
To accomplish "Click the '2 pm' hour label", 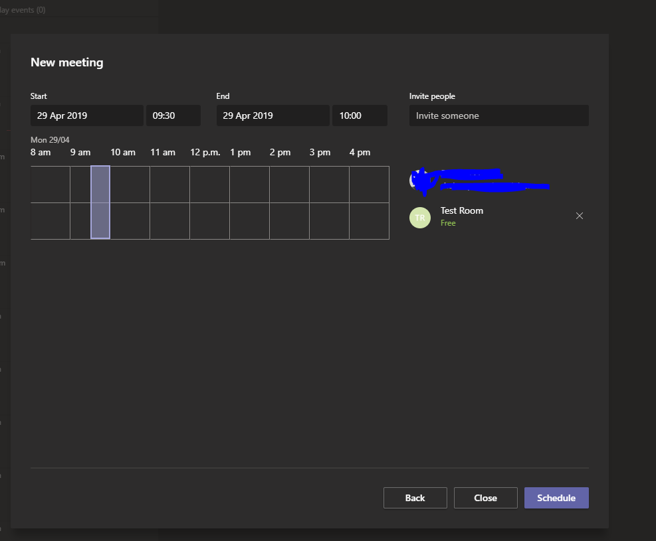I will tap(280, 153).
